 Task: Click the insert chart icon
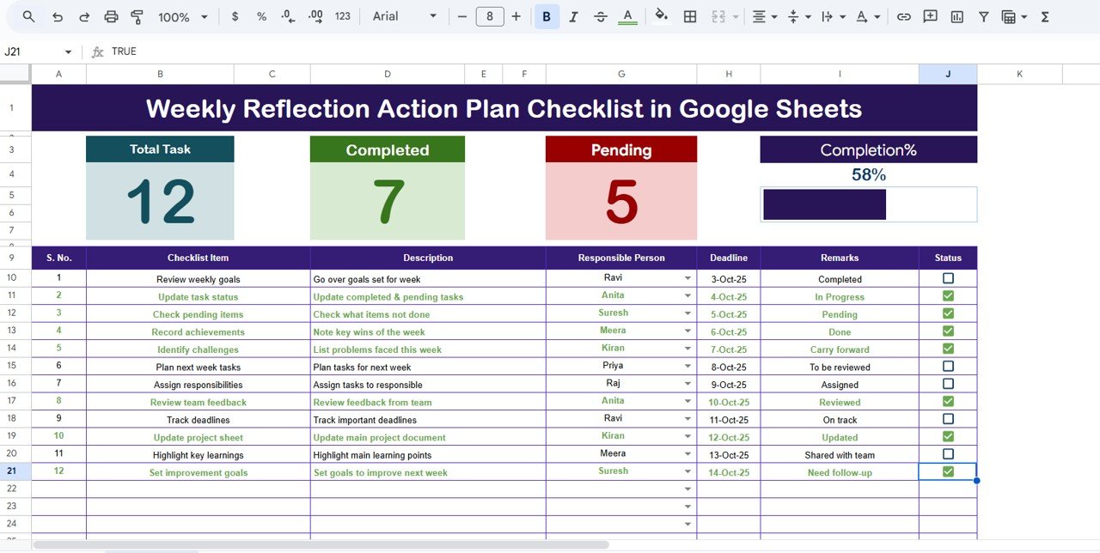click(956, 16)
